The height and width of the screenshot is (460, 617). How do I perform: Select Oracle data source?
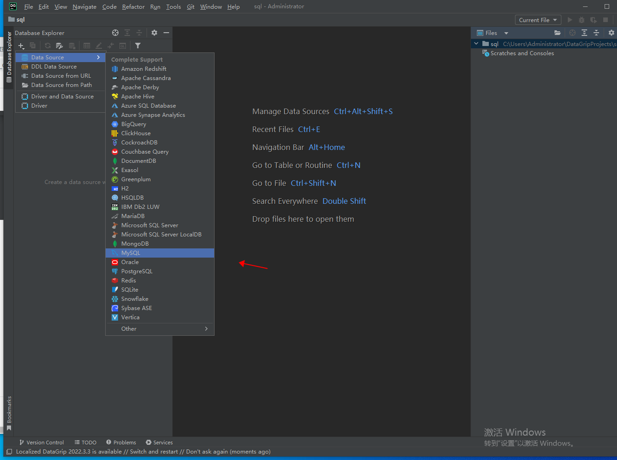160,262
